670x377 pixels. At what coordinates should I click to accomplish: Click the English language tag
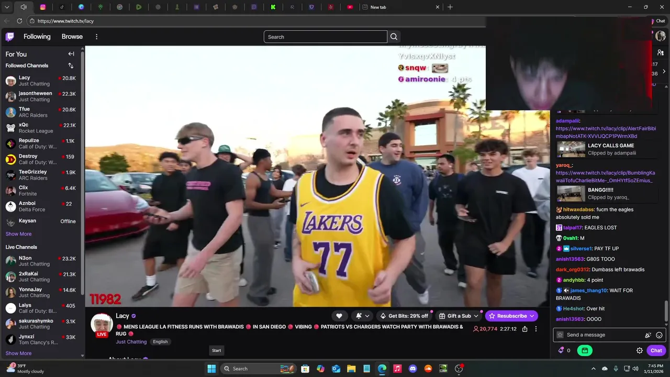(160, 342)
